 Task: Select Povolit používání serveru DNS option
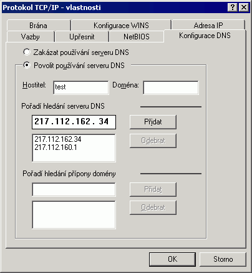[27, 65]
